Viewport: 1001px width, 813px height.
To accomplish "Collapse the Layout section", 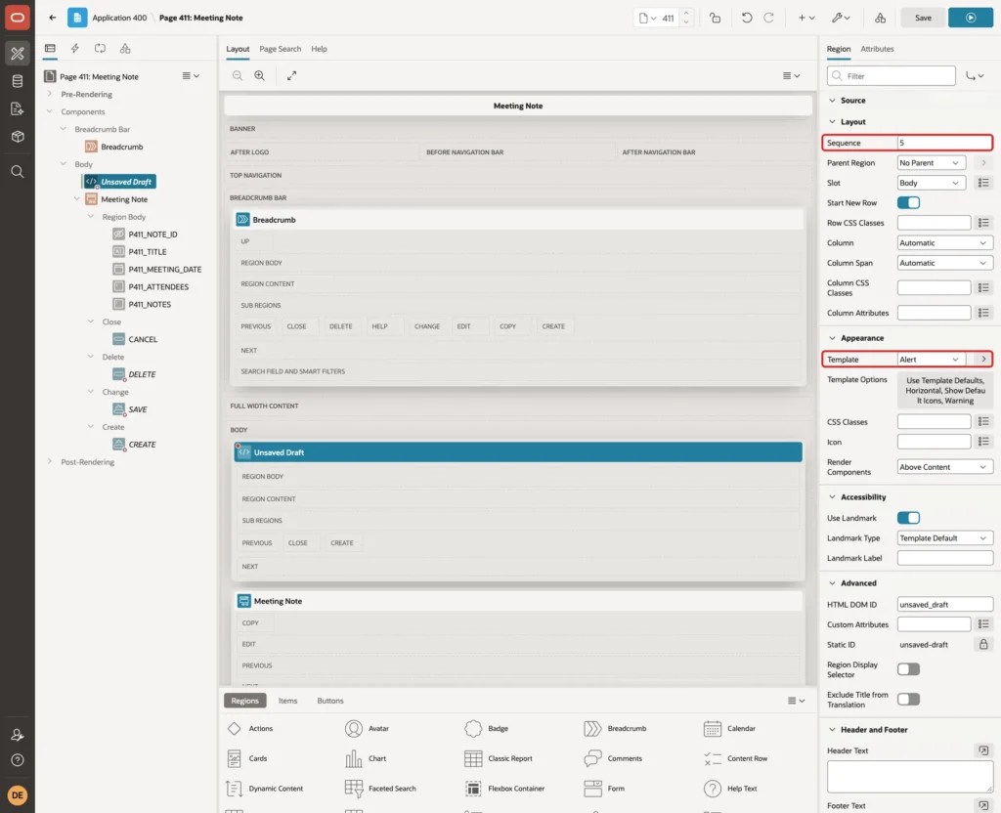I will click(832, 122).
